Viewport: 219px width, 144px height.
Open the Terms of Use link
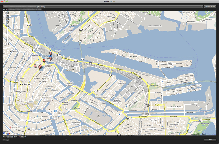pos(212,134)
